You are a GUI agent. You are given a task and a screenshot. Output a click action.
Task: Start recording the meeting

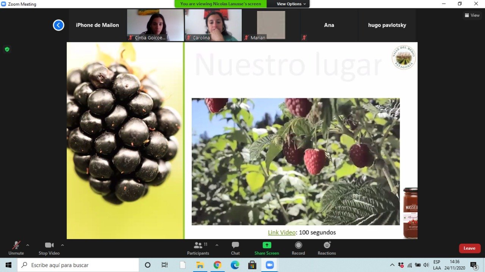click(x=298, y=248)
